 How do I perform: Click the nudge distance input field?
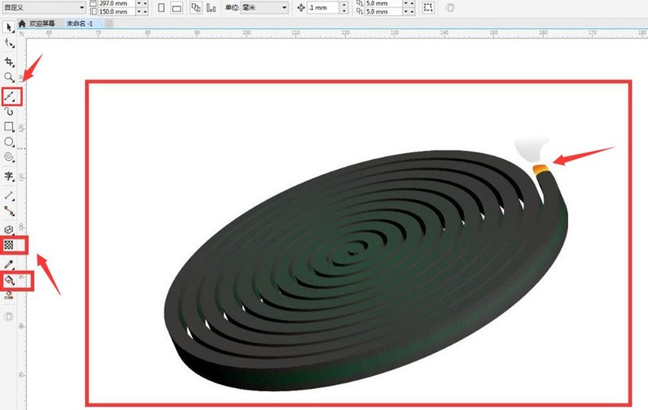[x=323, y=7]
